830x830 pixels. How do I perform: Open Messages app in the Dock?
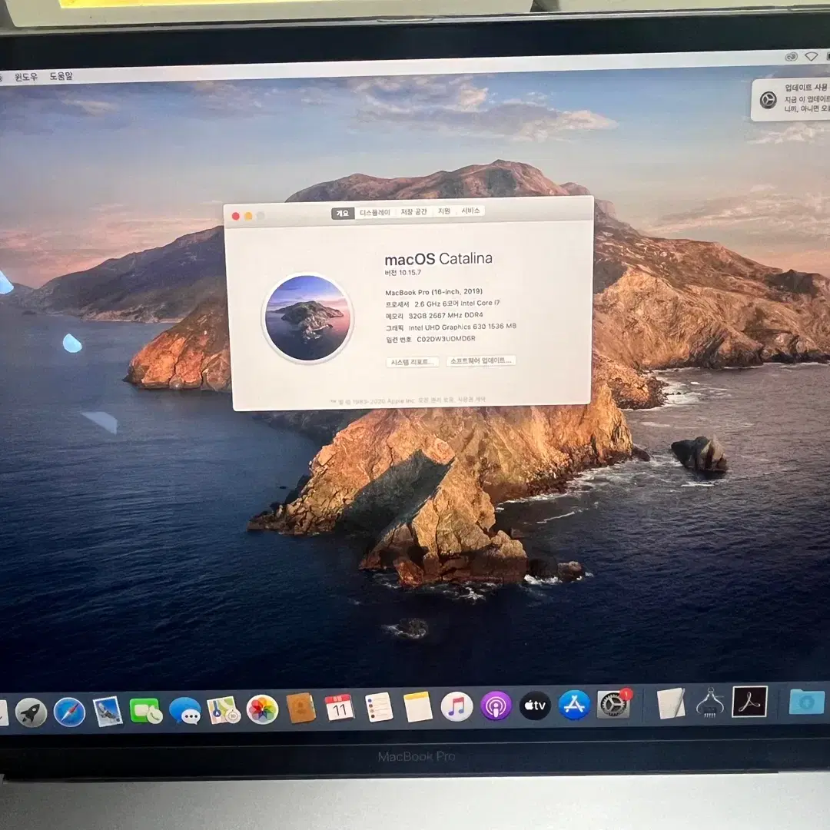click(184, 710)
